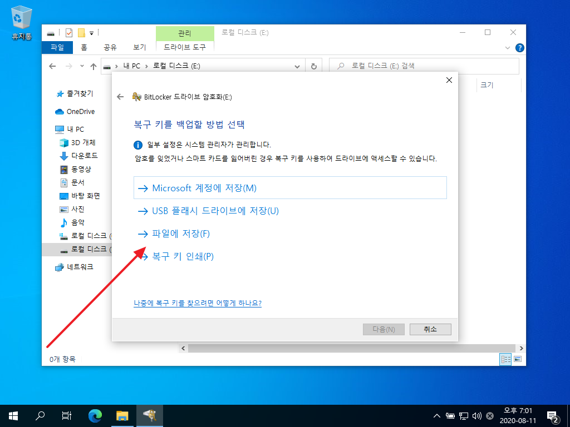
Task: Open 바탕 화면 folder in sidebar
Action: tap(80, 196)
